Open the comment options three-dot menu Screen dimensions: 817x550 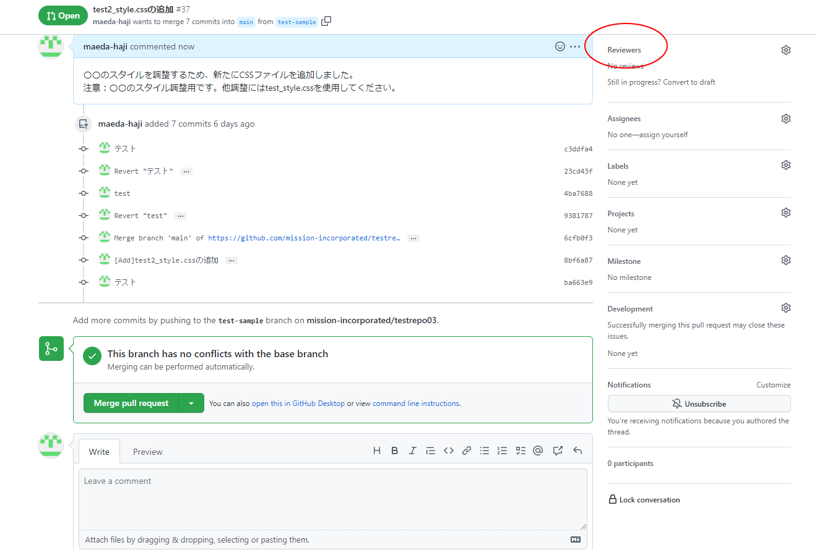click(x=576, y=46)
